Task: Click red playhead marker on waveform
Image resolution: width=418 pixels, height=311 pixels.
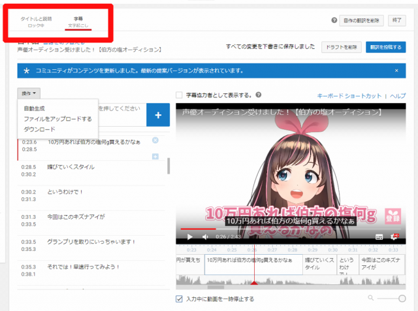Action: click(x=254, y=283)
